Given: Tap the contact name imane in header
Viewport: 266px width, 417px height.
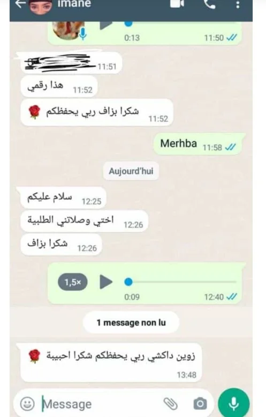Looking at the screenshot, I should point(74,4).
